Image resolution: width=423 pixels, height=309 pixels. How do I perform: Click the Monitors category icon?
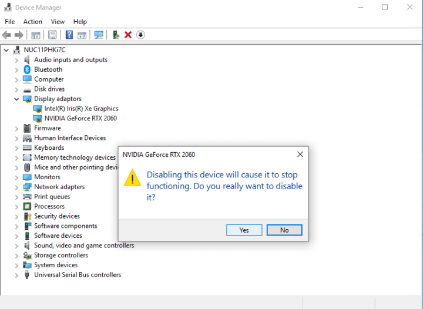point(27,177)
